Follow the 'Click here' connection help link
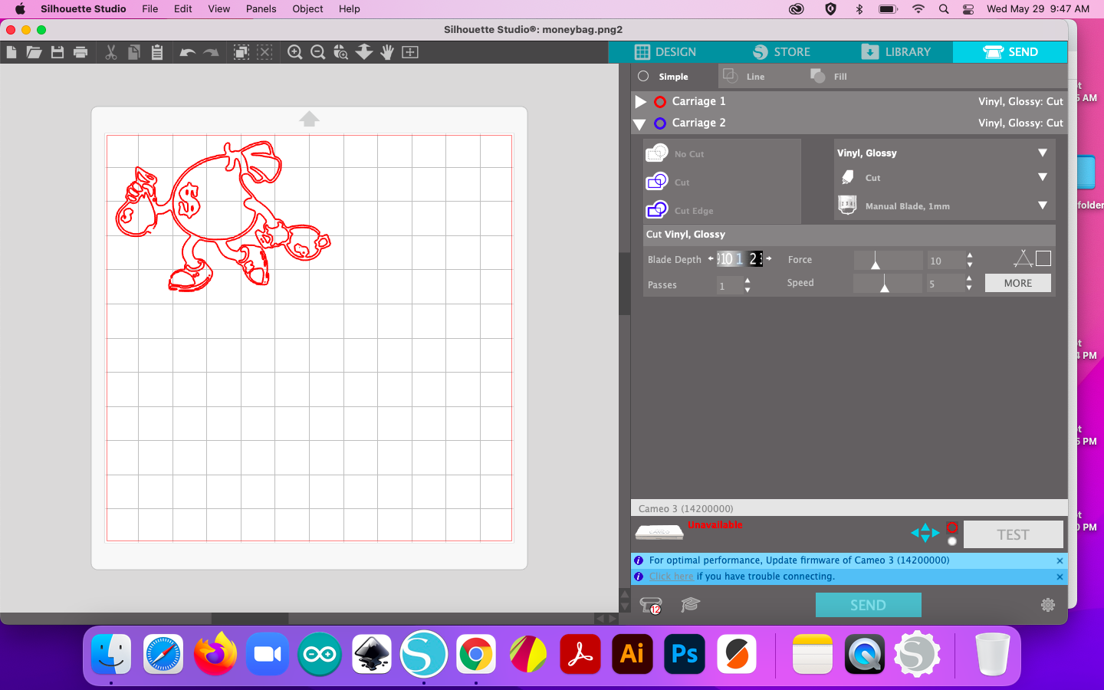 point(671,577)
